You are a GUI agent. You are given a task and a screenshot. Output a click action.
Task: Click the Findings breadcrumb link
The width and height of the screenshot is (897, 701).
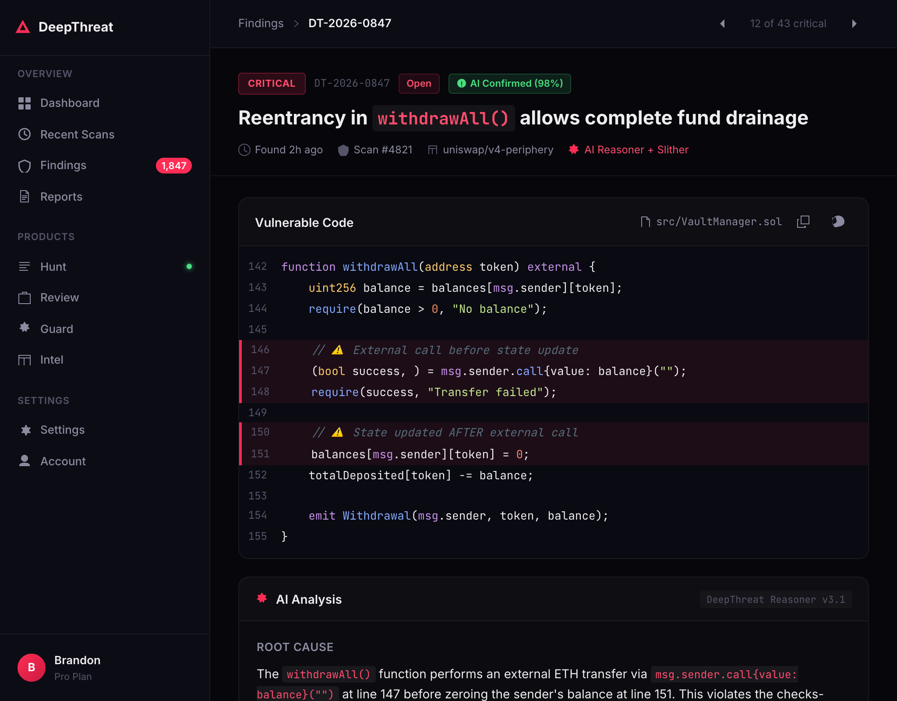tap(261, 23)
